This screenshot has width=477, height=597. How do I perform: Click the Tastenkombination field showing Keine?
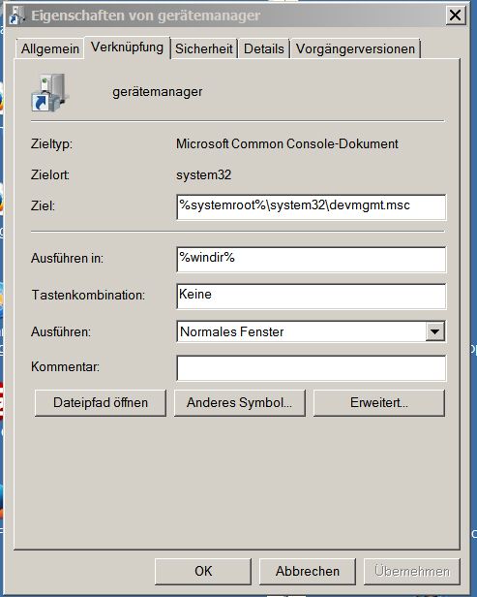pyautogui.click(x=311, y=296)
